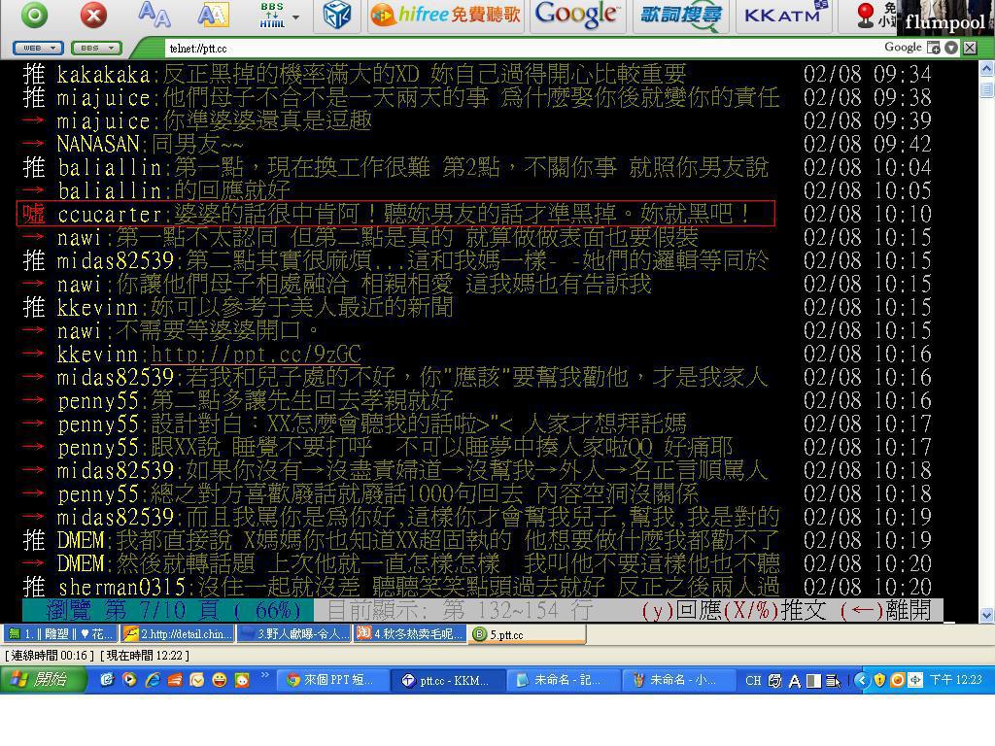Click the Google logo button in toolbar
The width and height of the screenshot is (995, 746).
coord(577,15)
